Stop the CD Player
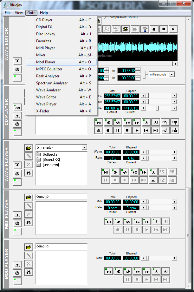Image resolution: width=194 pixels, height=292 pixels. pyautogui.click(x=127, y=130)
